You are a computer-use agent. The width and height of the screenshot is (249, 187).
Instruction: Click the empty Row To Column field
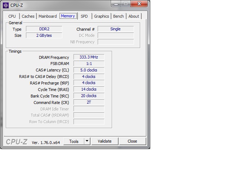89,122
